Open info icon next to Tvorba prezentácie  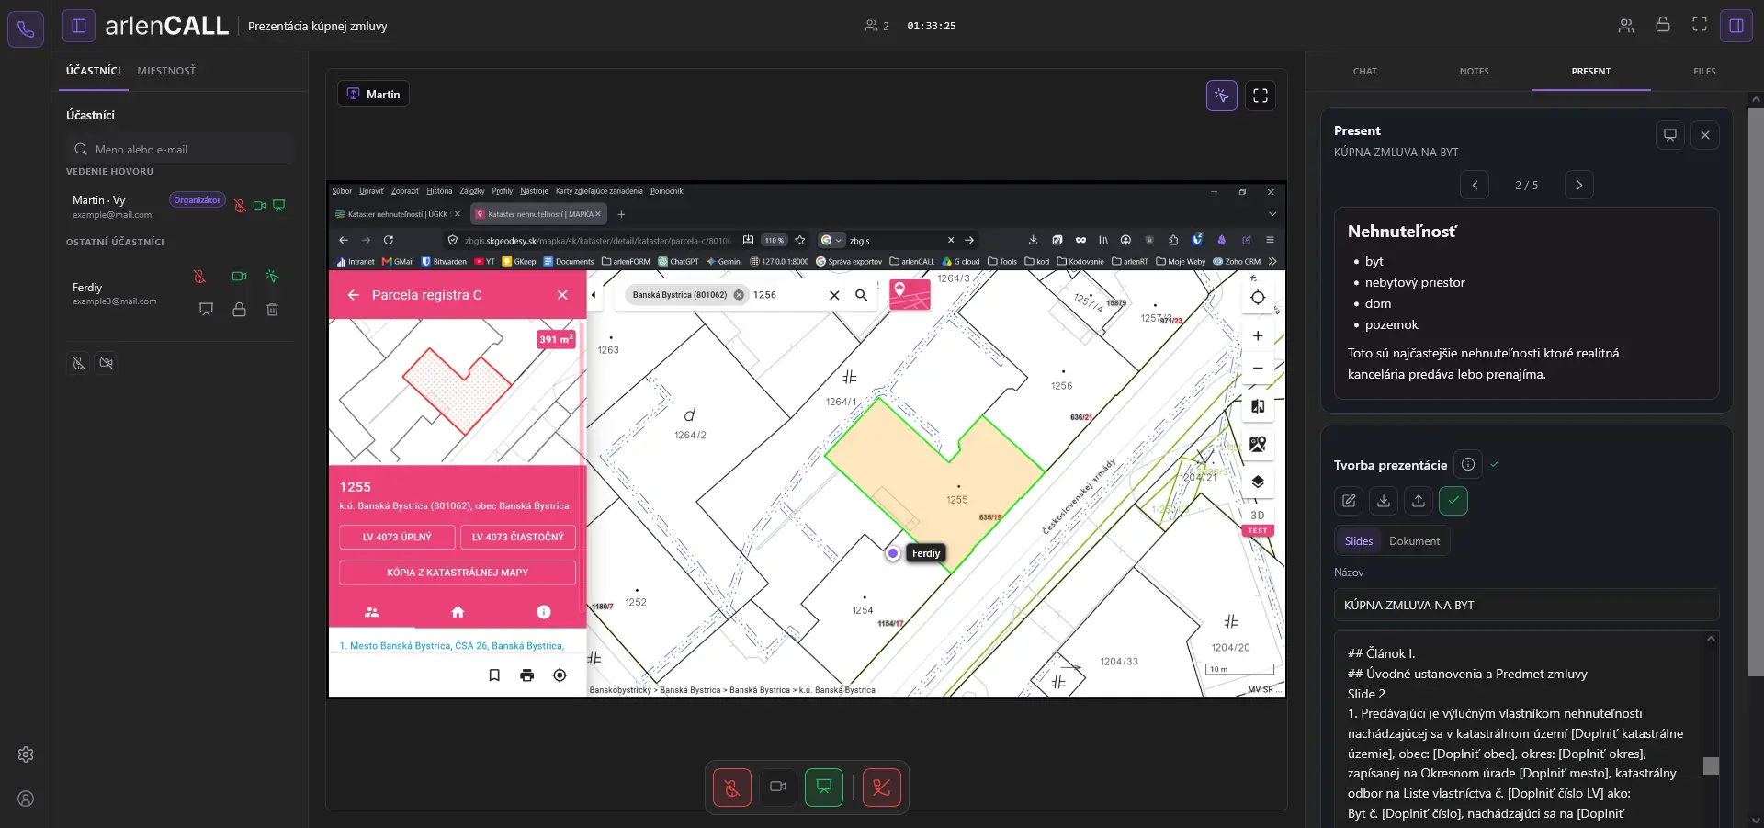[1468, 464]
